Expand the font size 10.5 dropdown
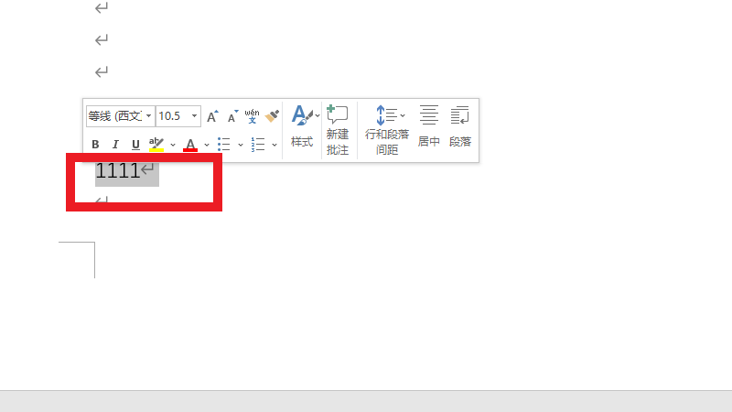 [195, 116]
